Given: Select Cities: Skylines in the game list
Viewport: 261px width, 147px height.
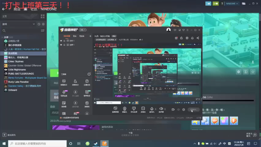Looking at the screenshot, I should [x=16, y=61].
